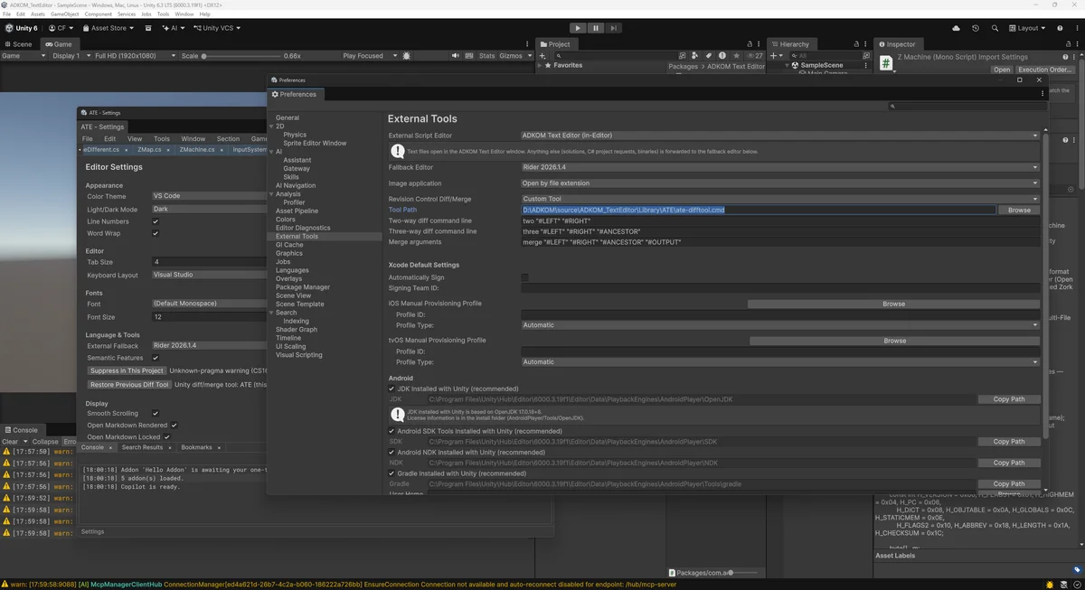Open the Asset Store dropdown
The width and height of the screenshot is (1085, 590).
[x=109, y=28]
